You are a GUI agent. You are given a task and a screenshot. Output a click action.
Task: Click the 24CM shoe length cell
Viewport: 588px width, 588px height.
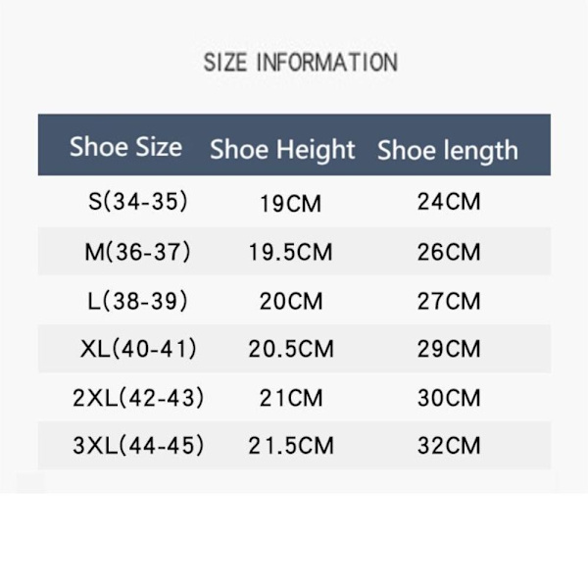[449, 203]
